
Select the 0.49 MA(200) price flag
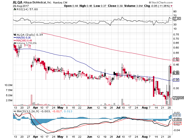[176, 60]
